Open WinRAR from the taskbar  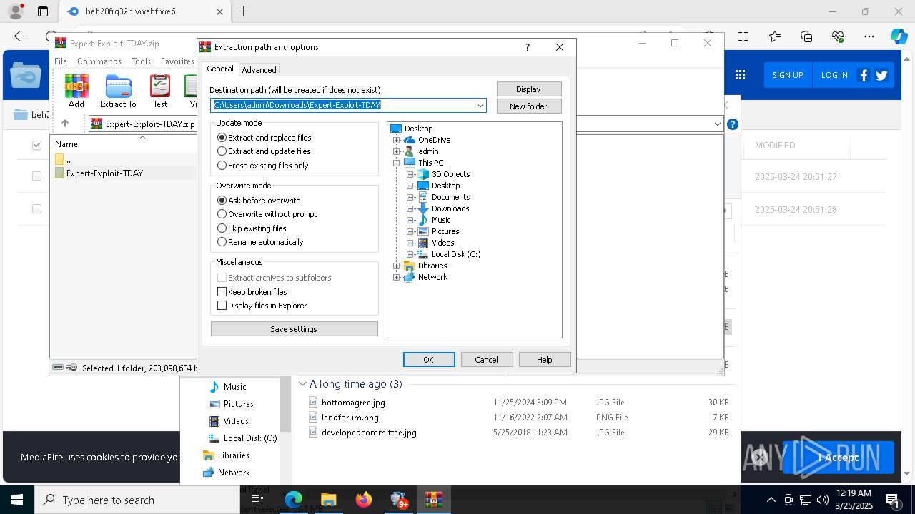(x=433, y=500)
